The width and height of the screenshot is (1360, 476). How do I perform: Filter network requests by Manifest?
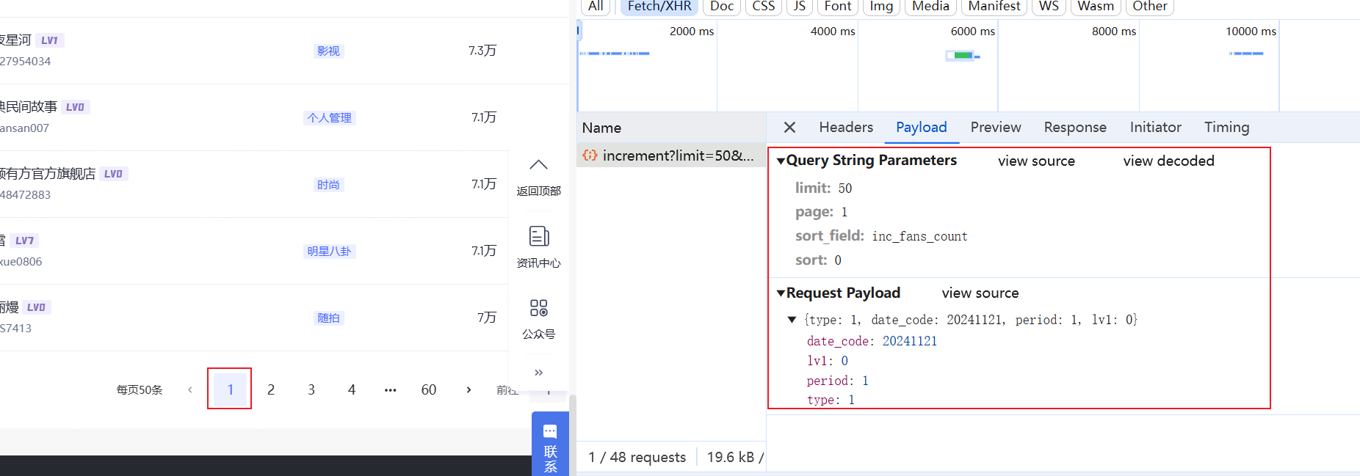point(994,7)
